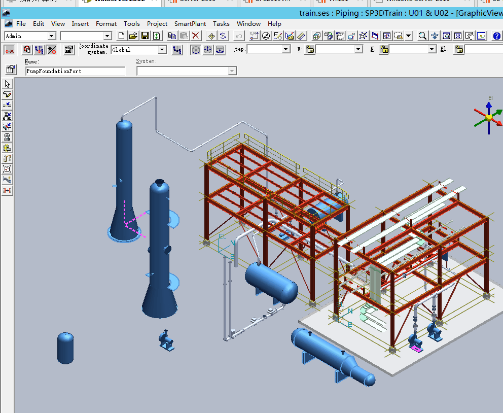This screenshot has width=503, height=413.
Task: Open the View menu
Action: 58,24
